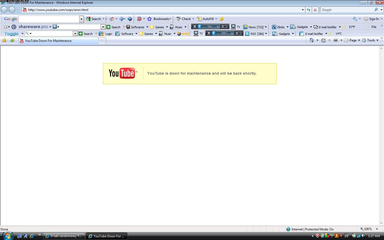384x240 pixels.
Task: Click the File menu
Action: click(374, 27)
